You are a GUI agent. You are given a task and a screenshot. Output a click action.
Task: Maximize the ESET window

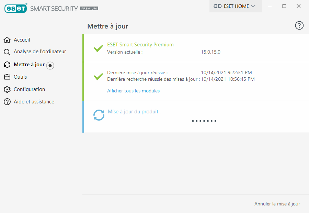[284, 6]
